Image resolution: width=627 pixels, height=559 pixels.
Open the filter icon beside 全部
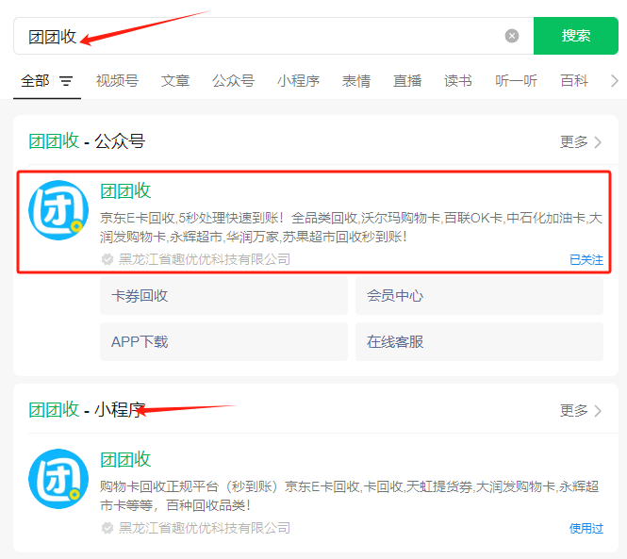[66, 81]
